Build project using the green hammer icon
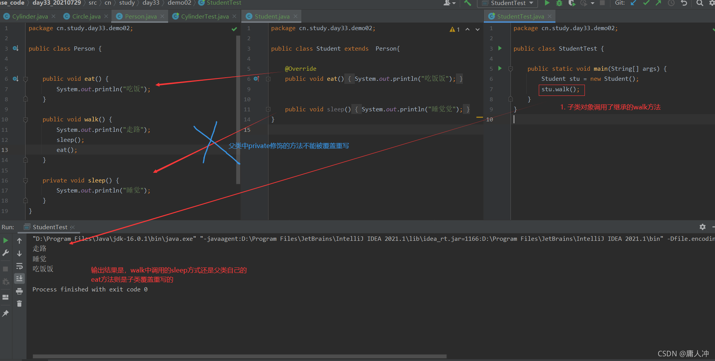 pyautogui.click(x=468, y=3)
